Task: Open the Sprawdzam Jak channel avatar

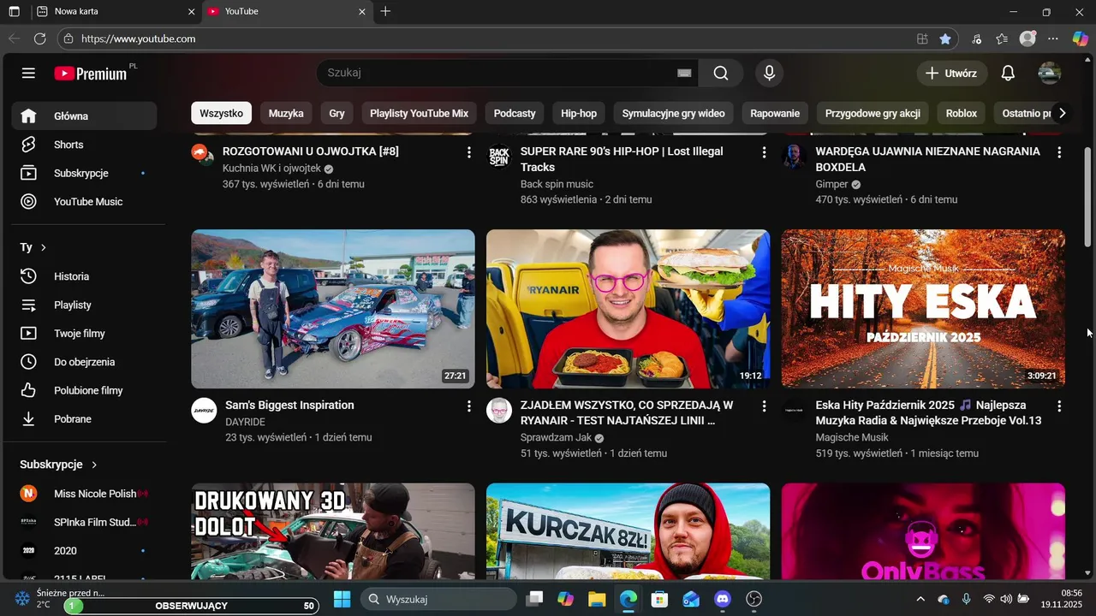Action: (x=499, y=410)
